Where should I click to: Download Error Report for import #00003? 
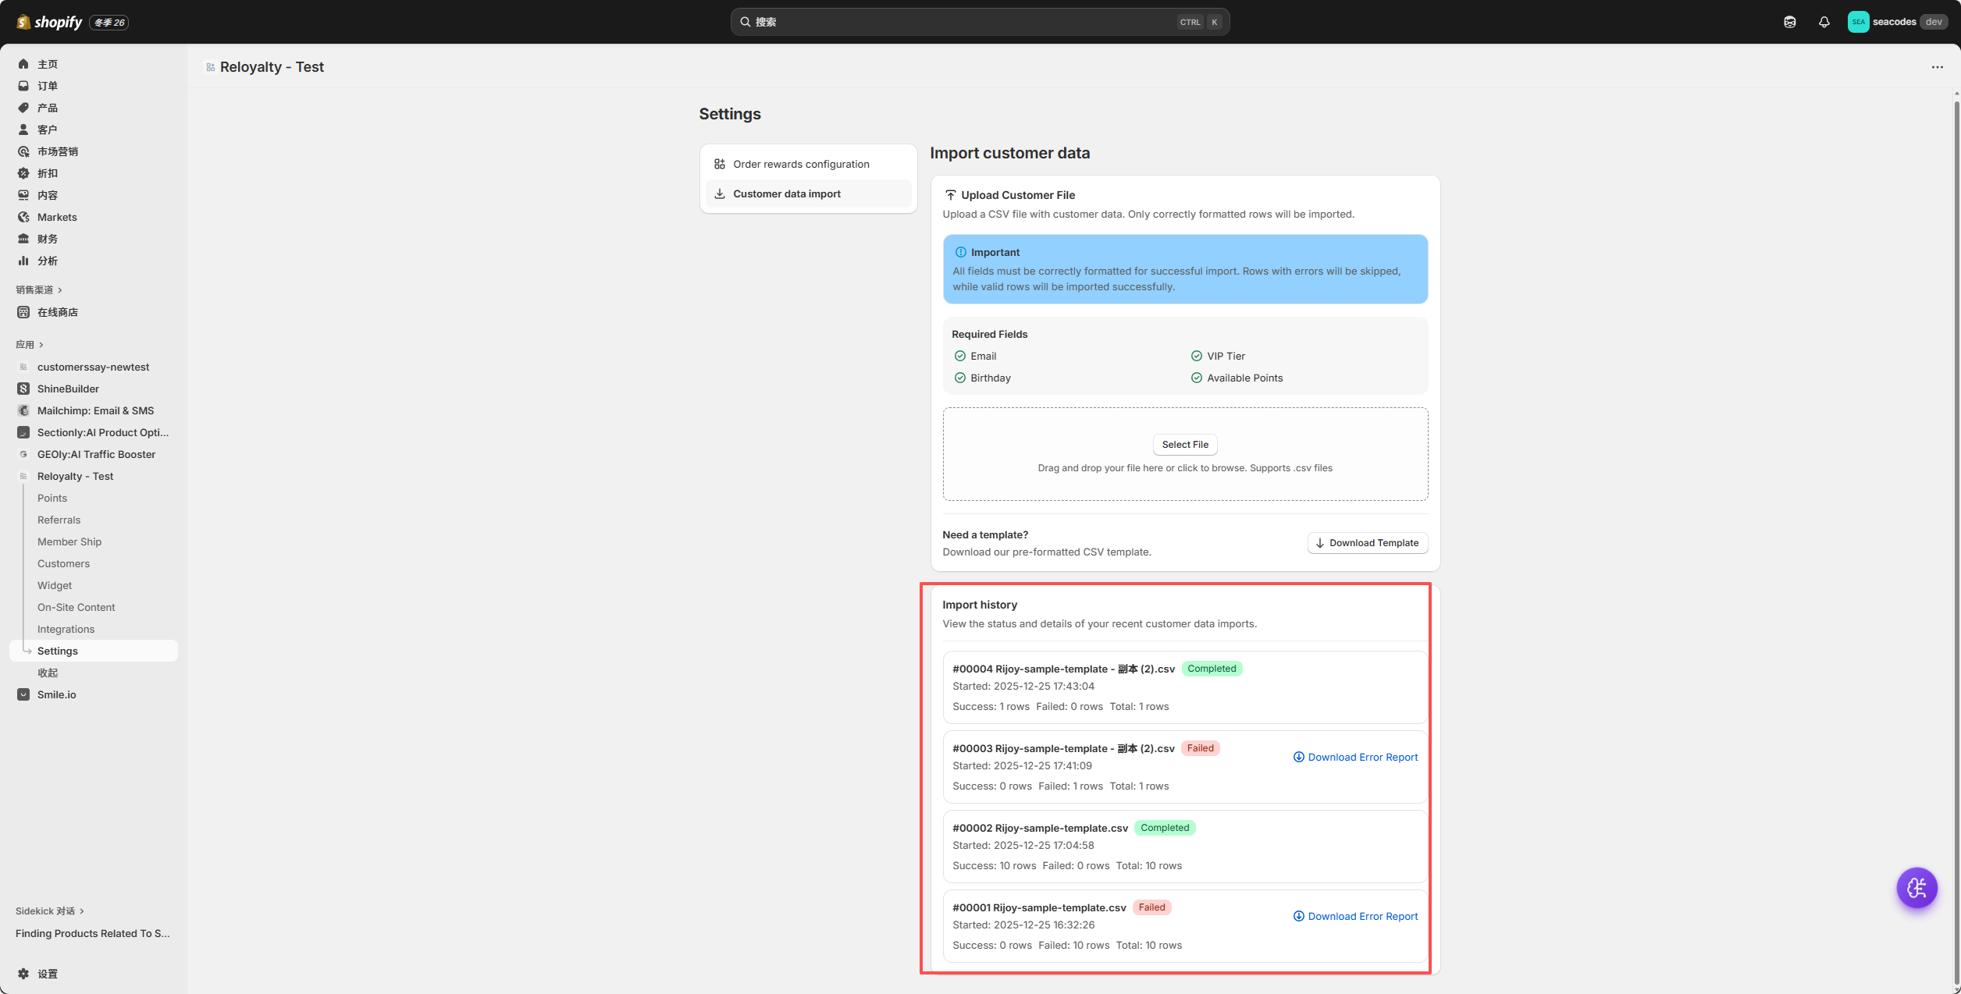tap(1355, 757)
